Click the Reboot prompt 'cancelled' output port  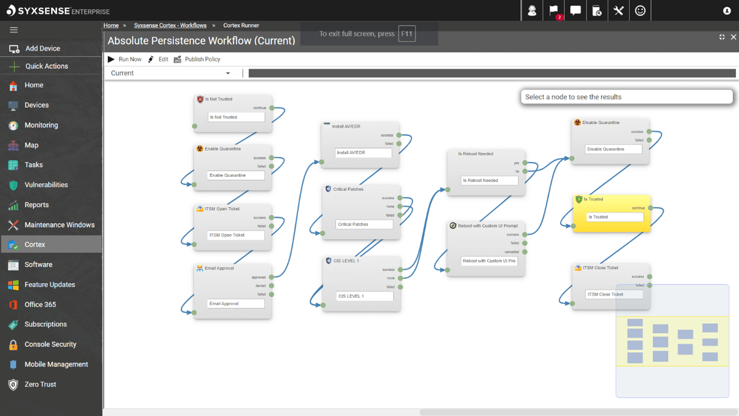pos(525,252)
